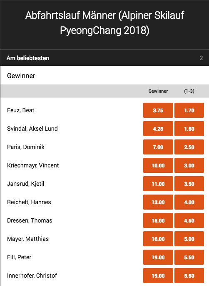The image size is (209, 286).
Task: Choose Svindal, Aksel Lund winner odds 4.25
Action: [158, 129]
